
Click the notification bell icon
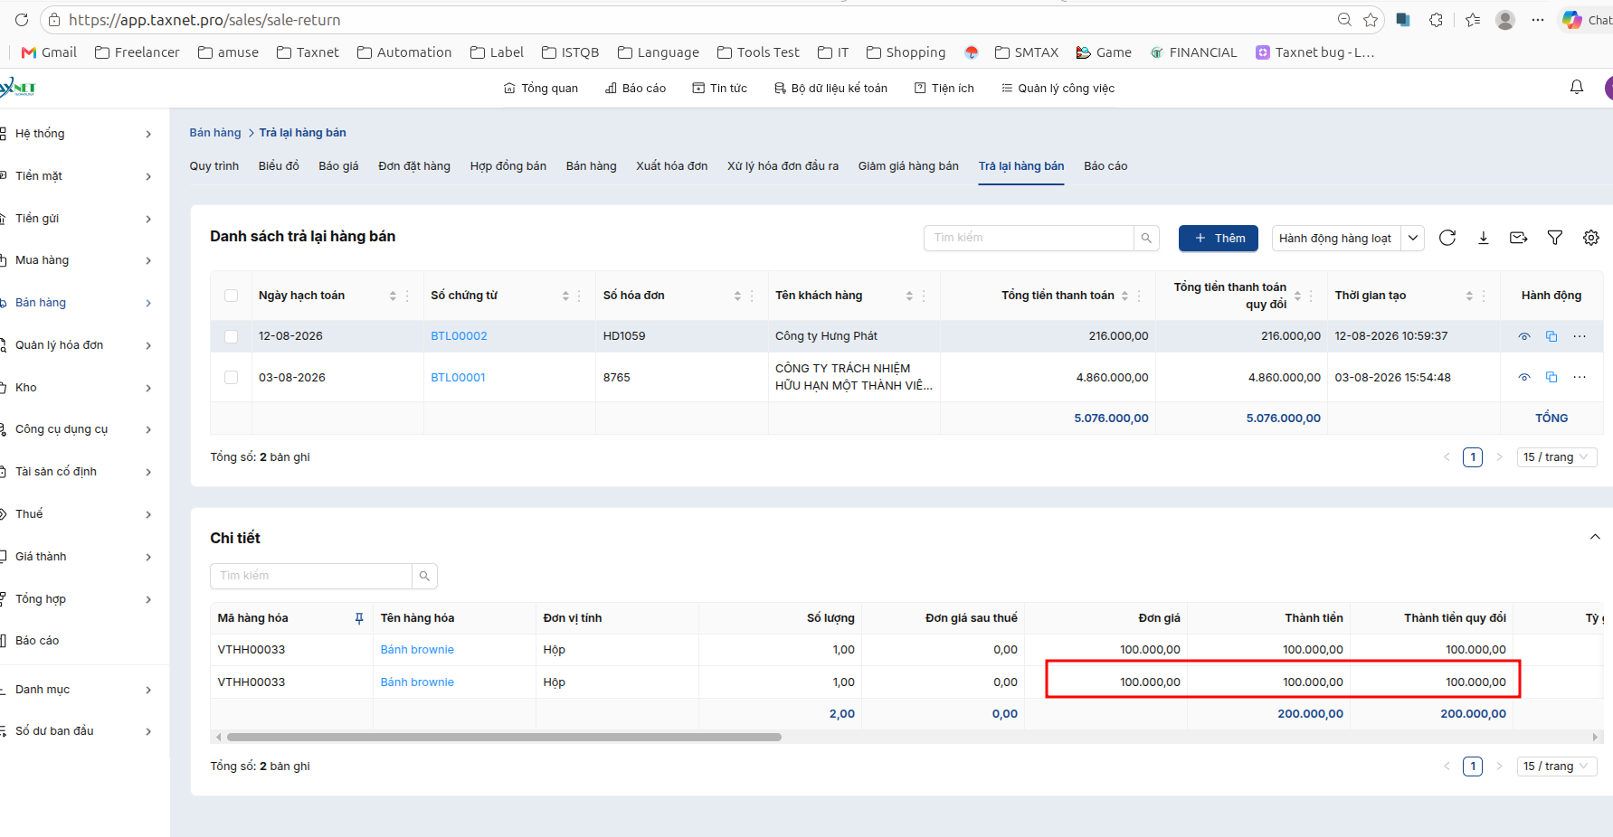pos(1577,87)
